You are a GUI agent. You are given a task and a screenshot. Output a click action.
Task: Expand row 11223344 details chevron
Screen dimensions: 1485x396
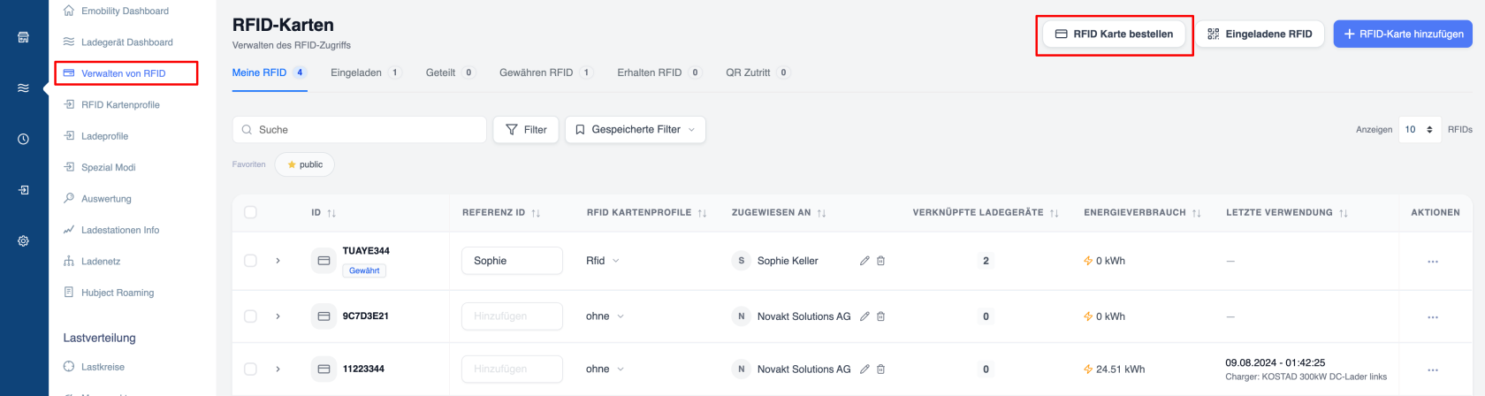click(x=278, y=369)
